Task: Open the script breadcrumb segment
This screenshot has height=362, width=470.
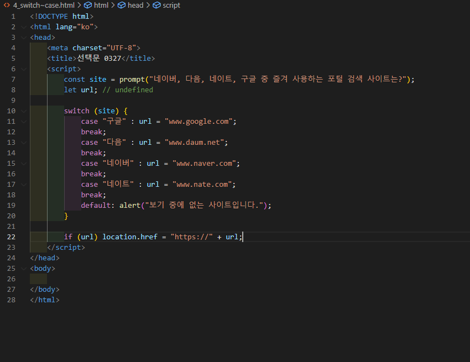Action: [171, 5]
